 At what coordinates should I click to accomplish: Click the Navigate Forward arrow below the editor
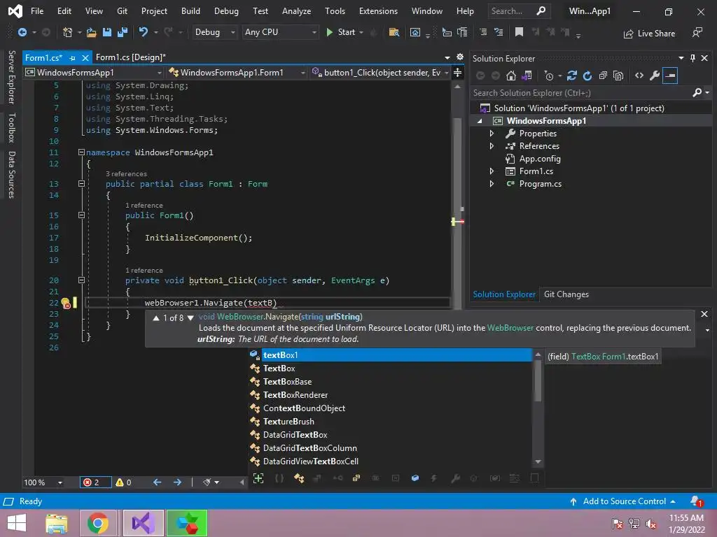point(177,482)
